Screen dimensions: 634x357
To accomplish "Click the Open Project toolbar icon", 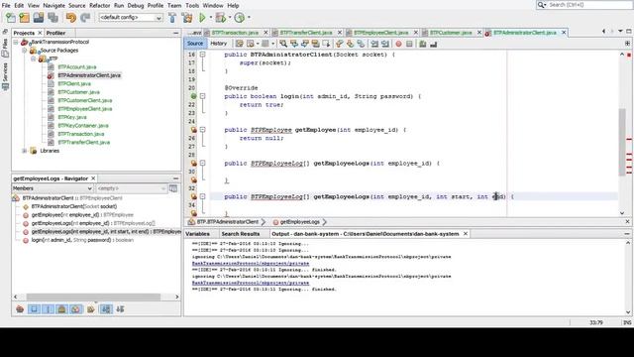I will tap(39, 18).
